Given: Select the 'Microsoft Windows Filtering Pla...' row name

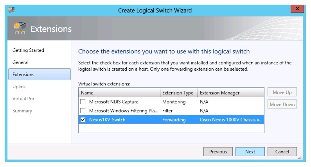Looking at the screenshot, I should point(124,110).
